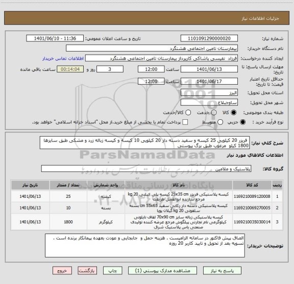
Task: Click the خروج exit button
Action: click(62, 271)
